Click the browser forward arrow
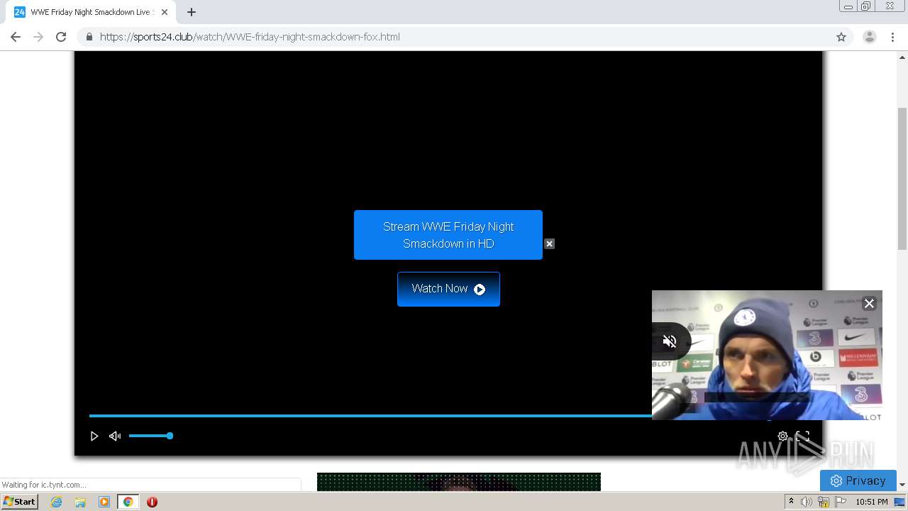The height and width of the screenshot is (511, 908). (38, 37)
